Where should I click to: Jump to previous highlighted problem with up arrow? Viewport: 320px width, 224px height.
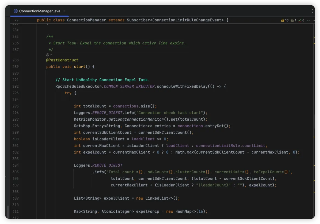pyautogui.click(x=308, y=20)
